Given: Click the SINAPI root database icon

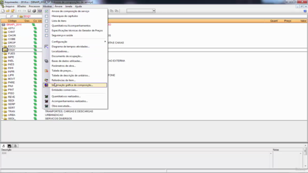Looking at the screenshot, I should click(3, 25).
